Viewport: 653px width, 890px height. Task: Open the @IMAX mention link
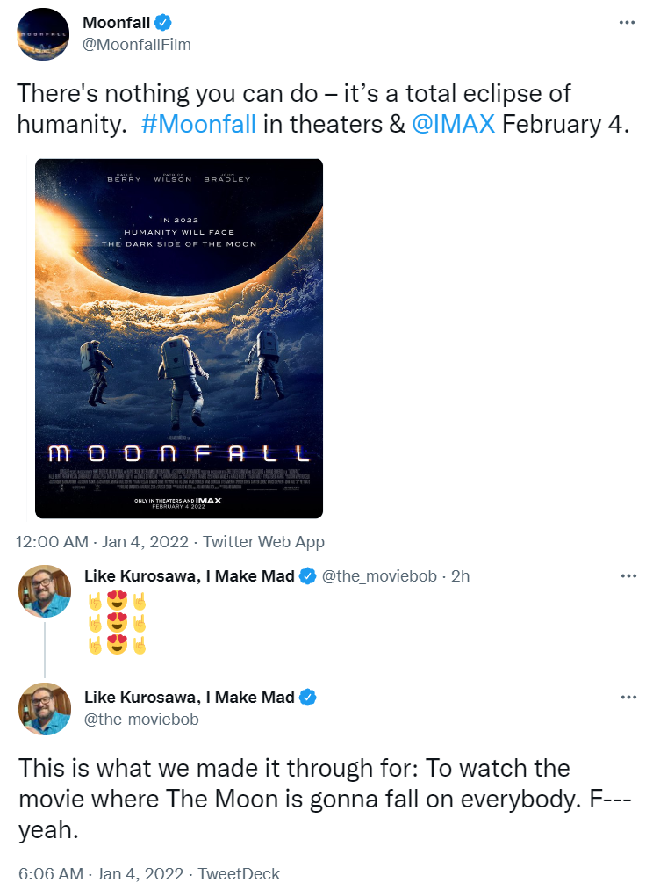(x=453, y=124)
